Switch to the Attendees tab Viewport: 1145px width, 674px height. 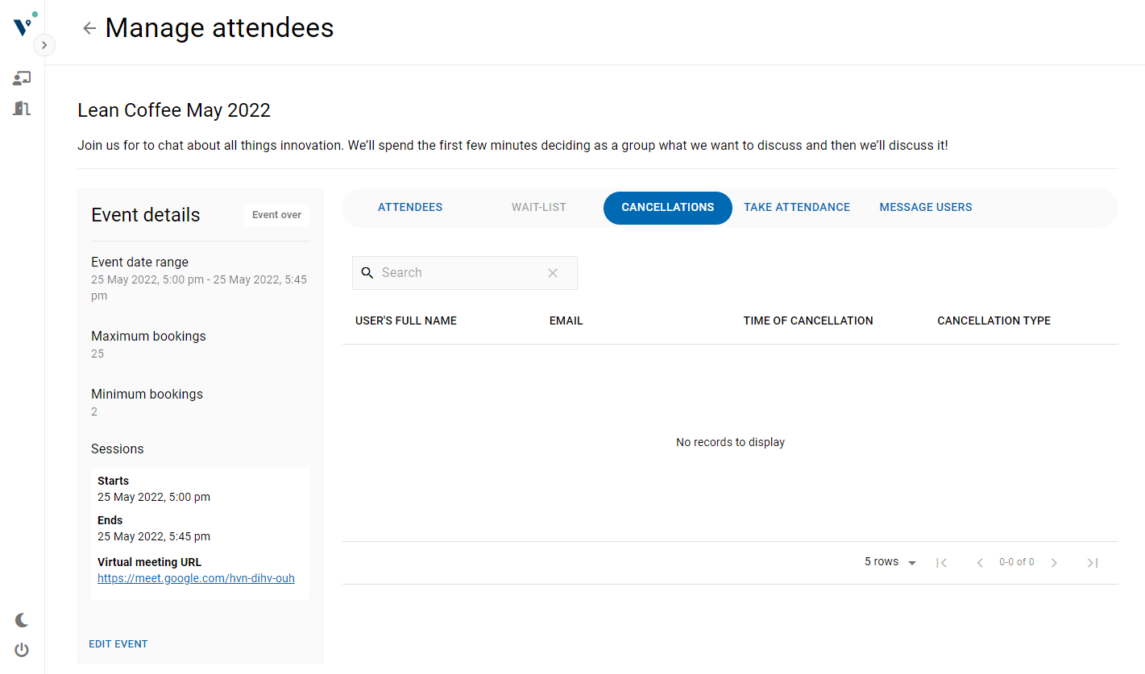point(410,208)
